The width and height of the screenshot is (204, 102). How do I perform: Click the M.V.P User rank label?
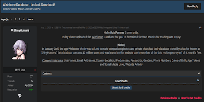[20, 70]
